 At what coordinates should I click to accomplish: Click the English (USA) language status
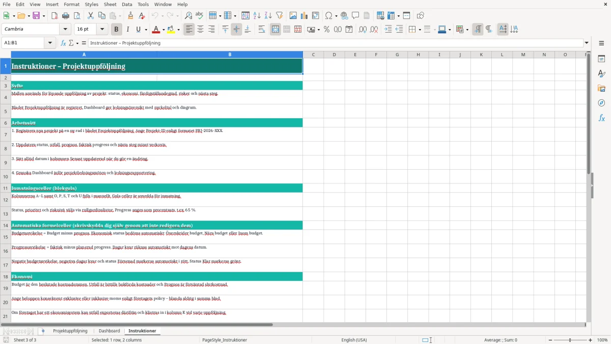click(x=354, y=340)
